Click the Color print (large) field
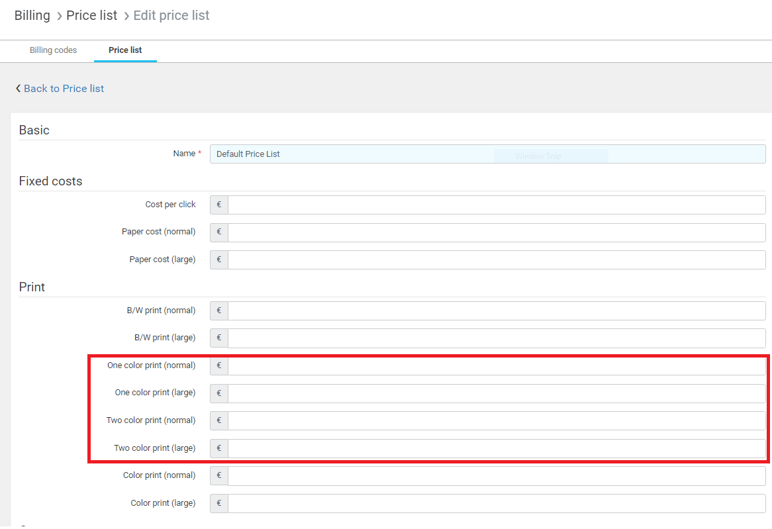The image size is (772, 529). (497, 503)
